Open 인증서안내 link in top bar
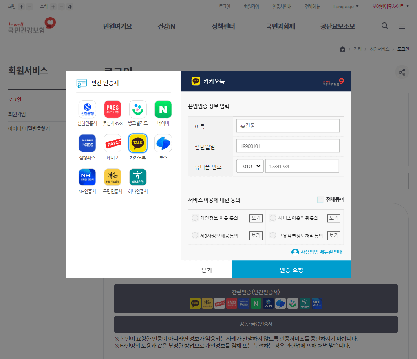417x359 pixels. pyautogui.click(x=282, y=7)
